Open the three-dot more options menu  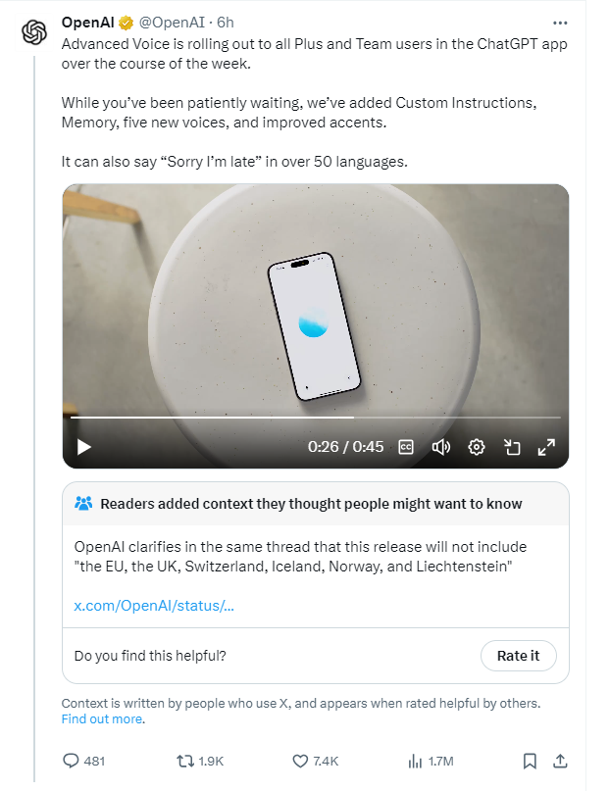tap(560, 22)
